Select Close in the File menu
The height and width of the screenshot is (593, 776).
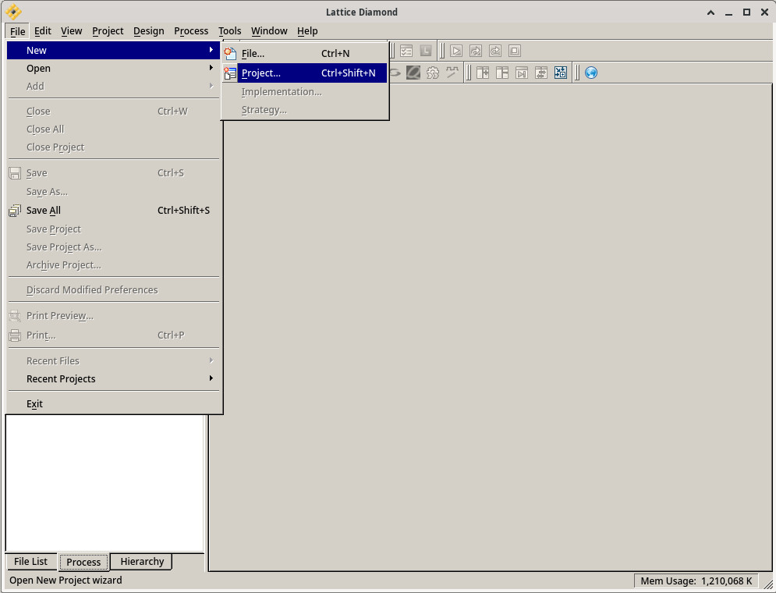(x=113, y=112)
